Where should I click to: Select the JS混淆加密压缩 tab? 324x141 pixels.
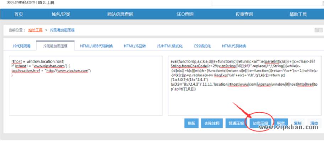pyautogui.click(x=55, y=46)
